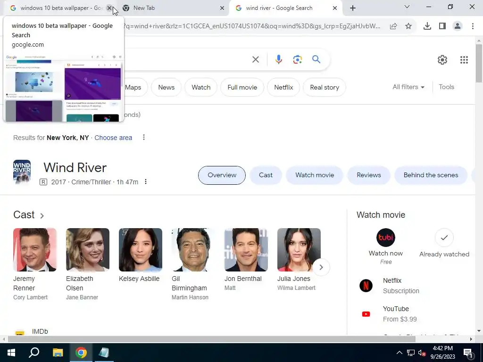
Task: Share this page from the address bar
Action: (x=393, y=26)
